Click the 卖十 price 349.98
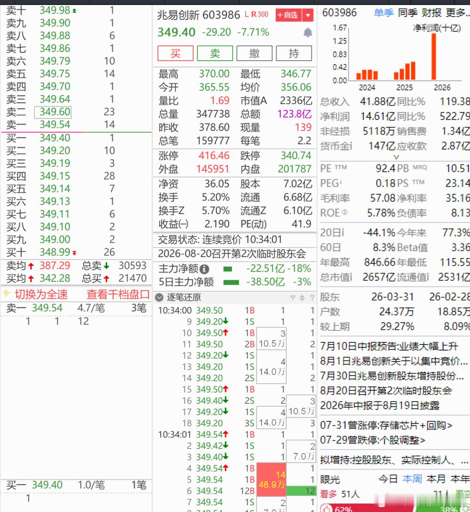This screenshot has height=512, width=470. tap(55, 10)
